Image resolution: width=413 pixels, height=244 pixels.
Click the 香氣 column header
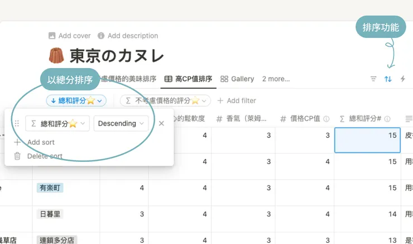[243, 119]
